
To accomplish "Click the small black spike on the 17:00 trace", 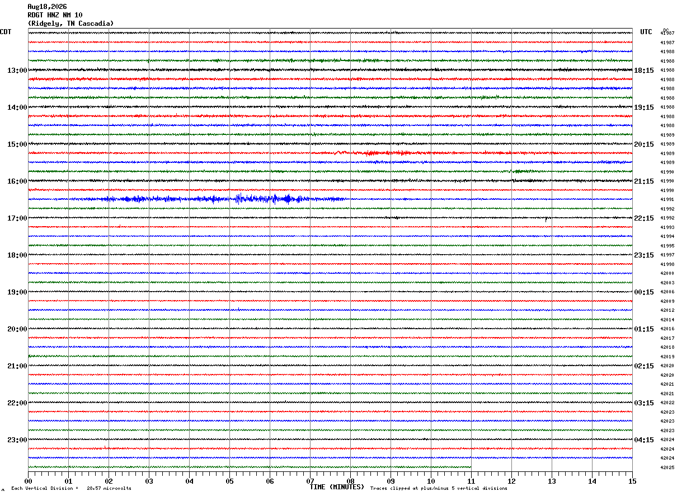I will pyautogui.click(x=546, y=219).
